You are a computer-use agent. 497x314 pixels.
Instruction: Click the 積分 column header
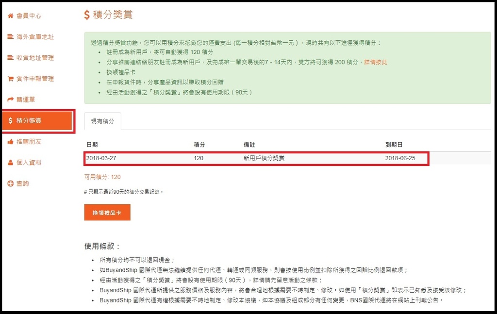tap(199, 145)
